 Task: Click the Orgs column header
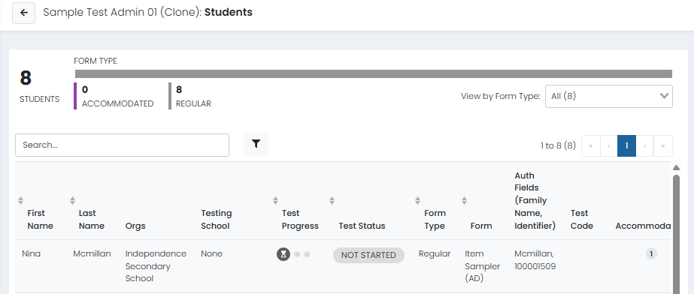click(135, 226)
